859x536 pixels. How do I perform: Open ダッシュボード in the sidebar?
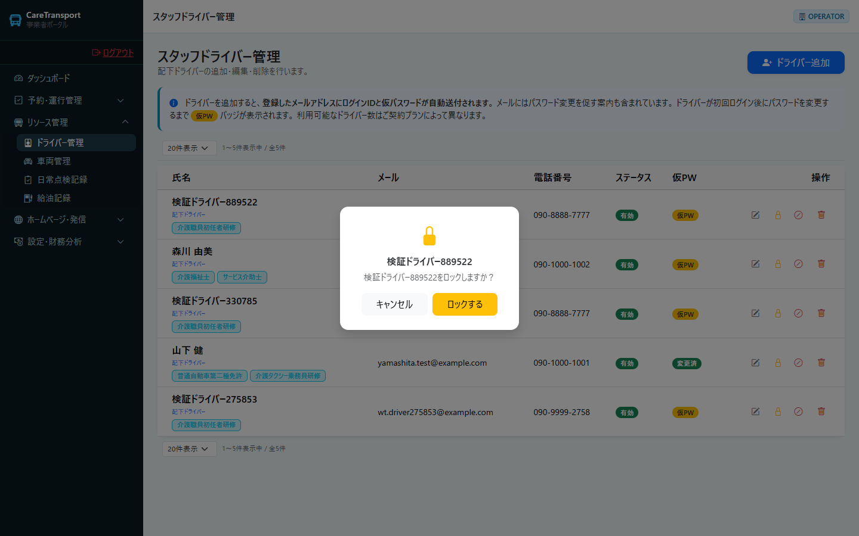point(72,78)
